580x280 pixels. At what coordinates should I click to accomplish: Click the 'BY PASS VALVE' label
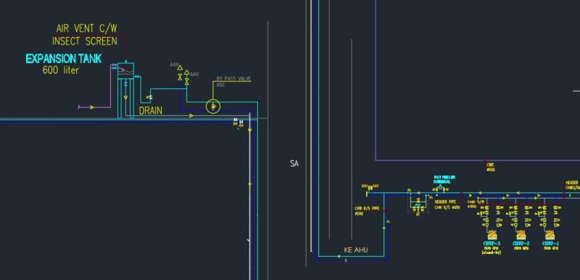233,79
